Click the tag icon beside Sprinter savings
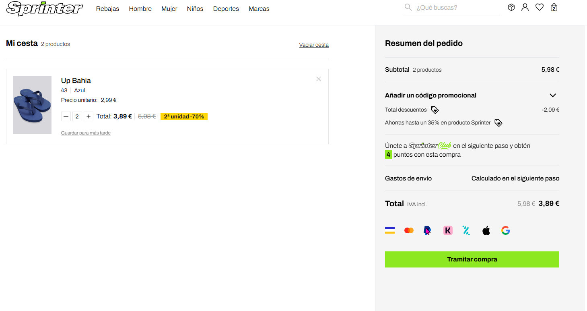Viewport: 587px width, 311px height. [498, 123]
